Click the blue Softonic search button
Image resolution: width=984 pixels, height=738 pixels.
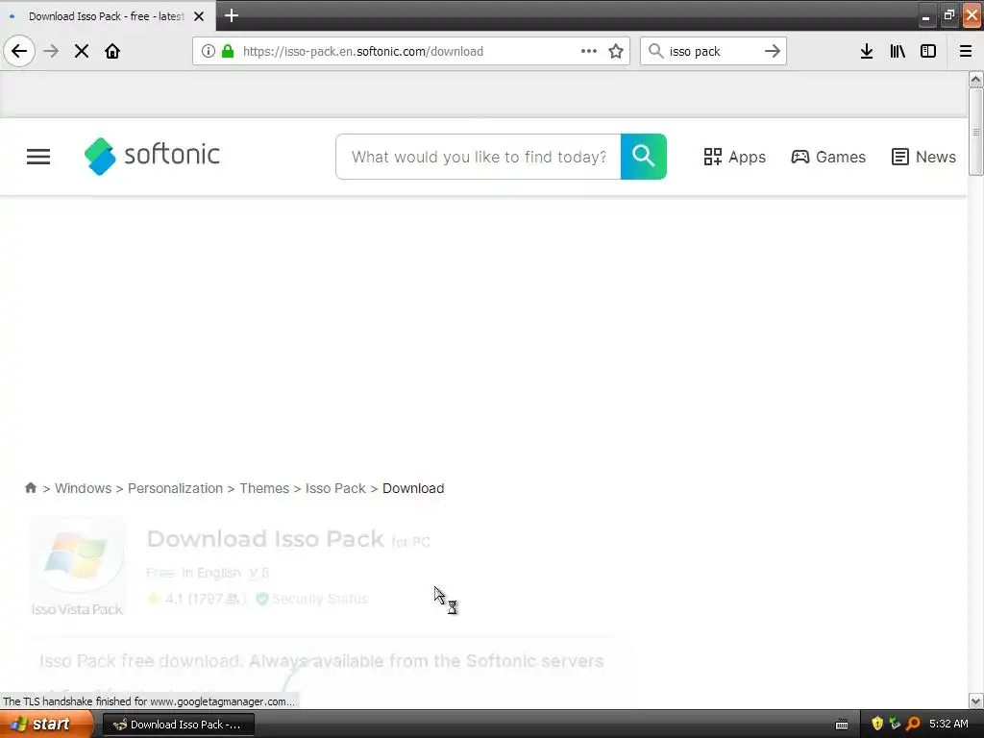click(644, 157)
